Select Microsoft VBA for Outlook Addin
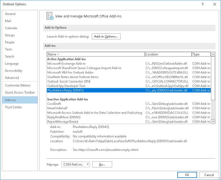Viewport: 221px width, 180px height. coord(129,73)
